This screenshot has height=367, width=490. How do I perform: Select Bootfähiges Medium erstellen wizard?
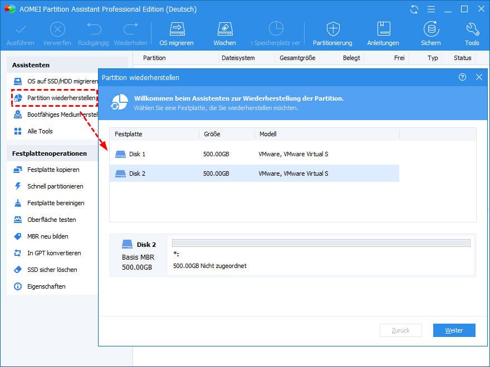click(56, 115)
